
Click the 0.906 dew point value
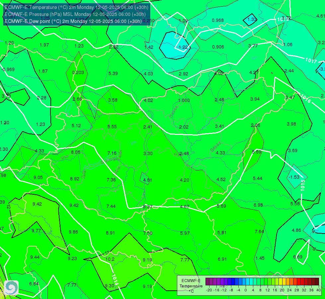pyautogui.click(x=218, y=47)
